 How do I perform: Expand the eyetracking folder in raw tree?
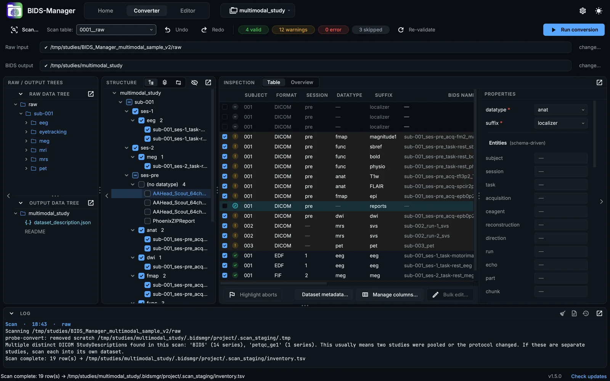pyautogui.click(x=26, y=132)
